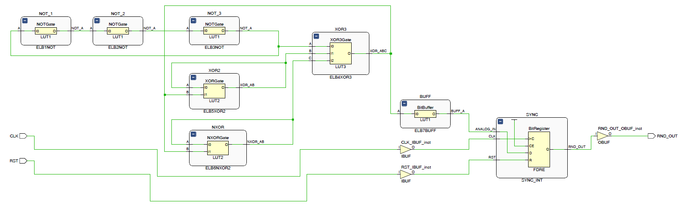The image size is (681, 206).
Task: Select the FDRE BitRegister cell
Action: [539, 150]
